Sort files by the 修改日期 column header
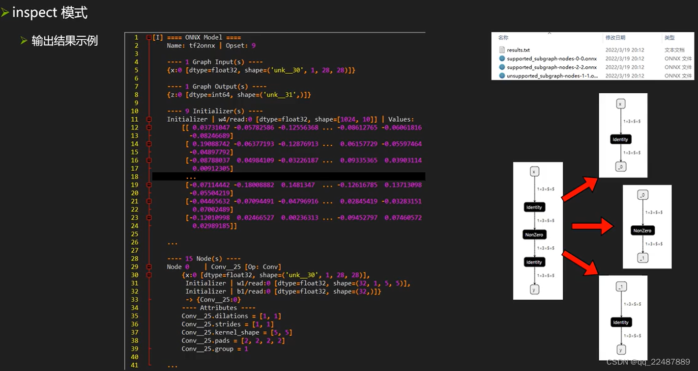This screenshot has width=698, height=371. pos(615,38)
